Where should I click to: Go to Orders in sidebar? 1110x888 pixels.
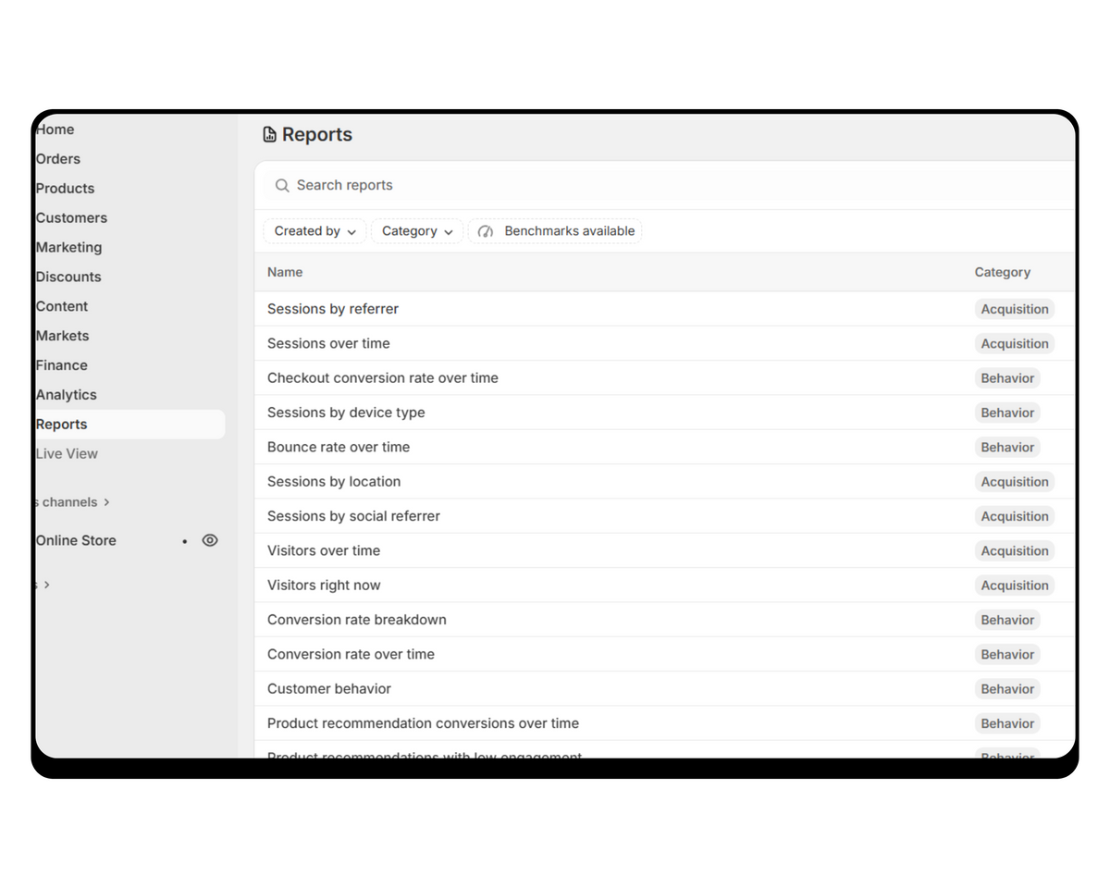click(58, 159)
